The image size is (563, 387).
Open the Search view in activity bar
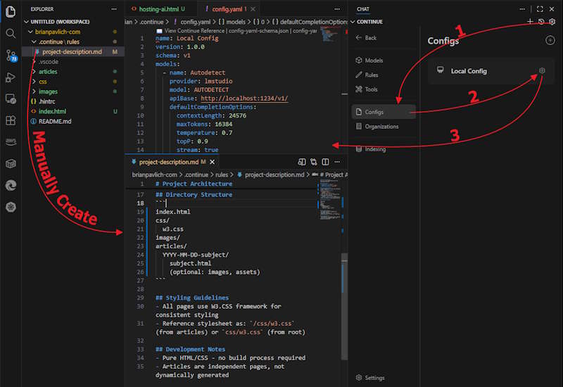click(11, 34)
